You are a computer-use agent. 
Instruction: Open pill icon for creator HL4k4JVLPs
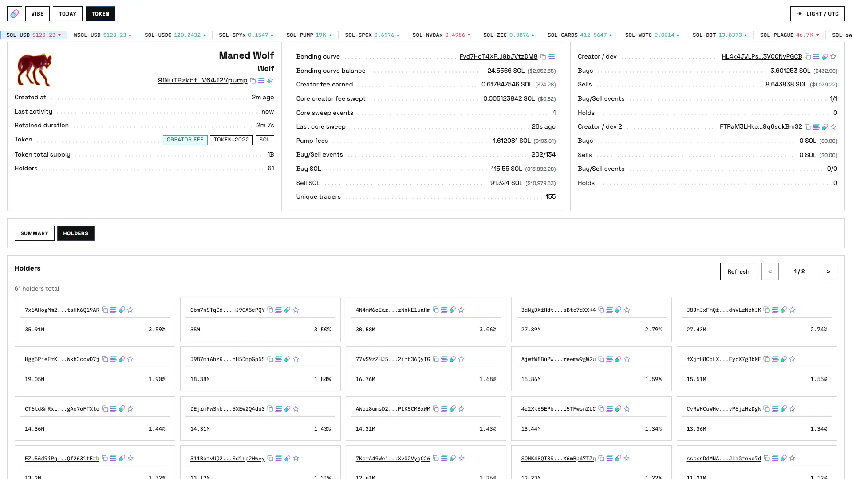click(x=824, y=57)
